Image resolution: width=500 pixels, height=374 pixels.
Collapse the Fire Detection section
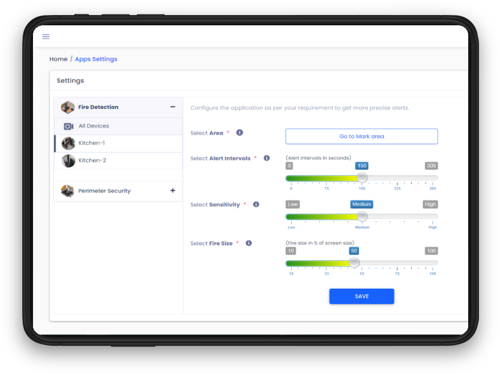pos(172,106)
